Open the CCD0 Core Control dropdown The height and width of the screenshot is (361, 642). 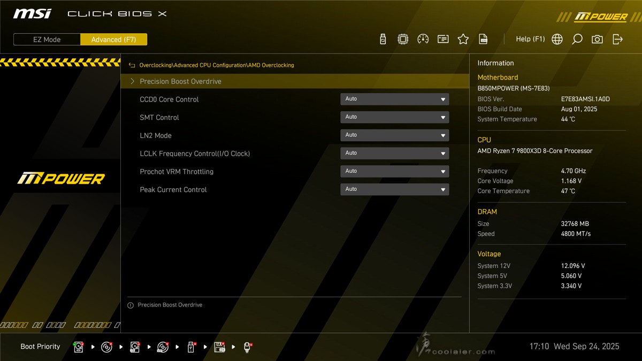coord(395,99)
